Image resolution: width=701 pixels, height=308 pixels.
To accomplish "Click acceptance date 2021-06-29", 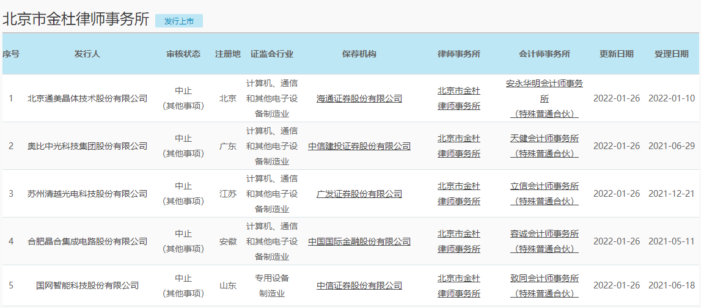I will coord(672,146).
